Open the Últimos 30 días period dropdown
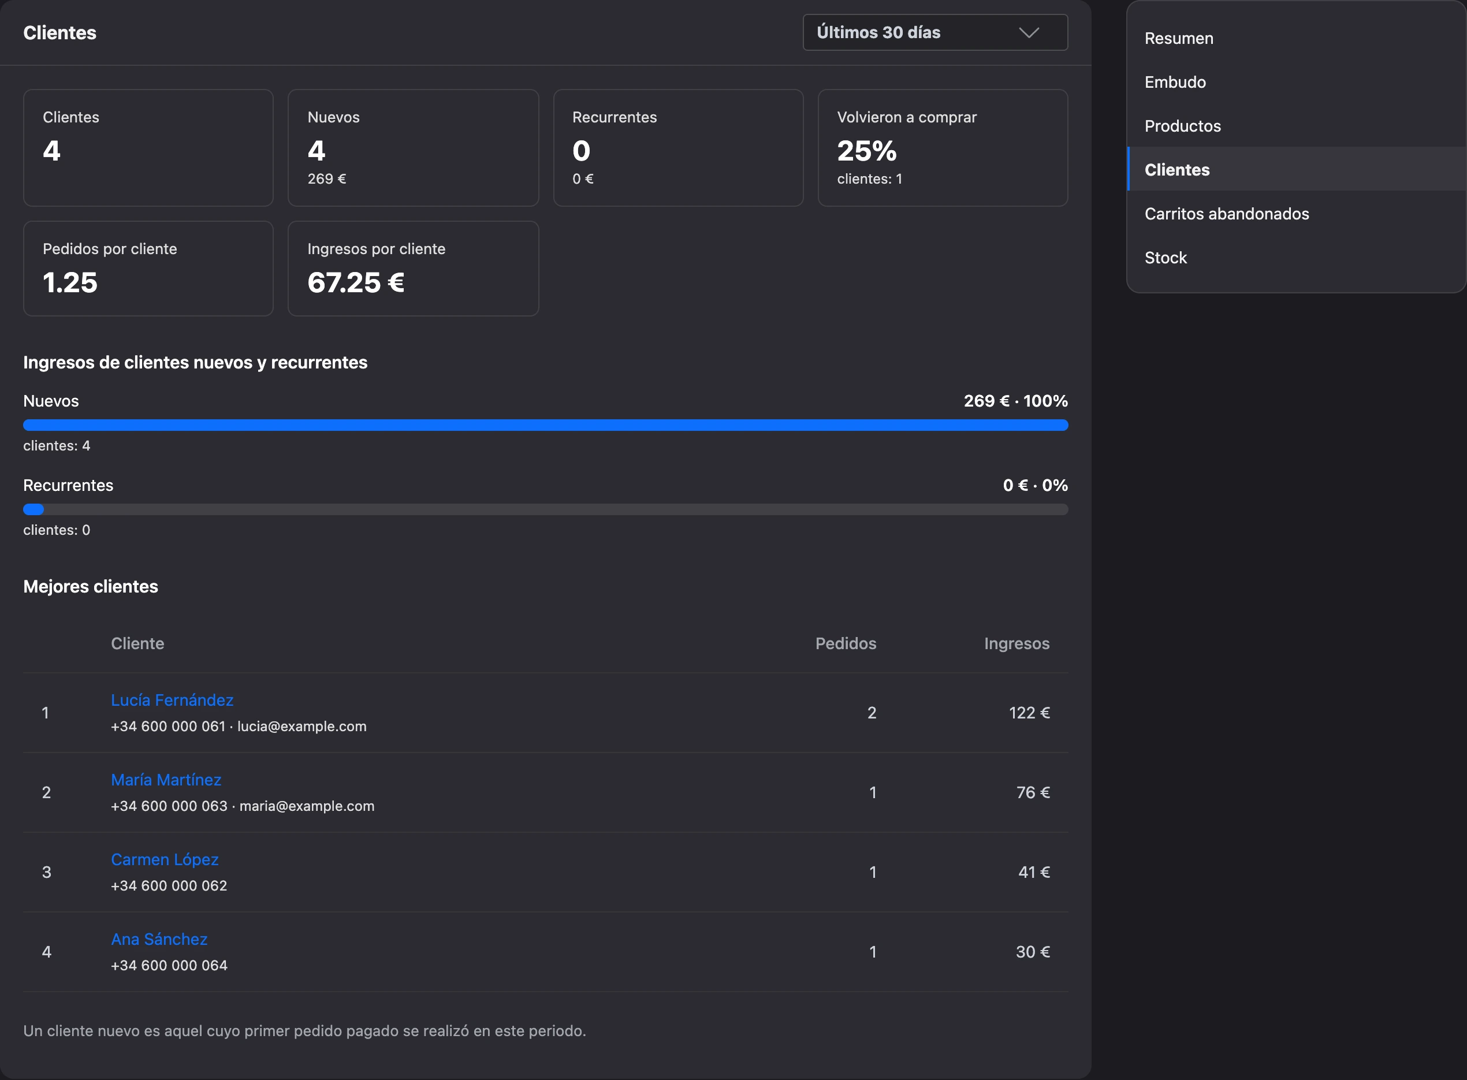Screen dimensions: 1467x1080 pyautogui.click(x=935, y=32)
